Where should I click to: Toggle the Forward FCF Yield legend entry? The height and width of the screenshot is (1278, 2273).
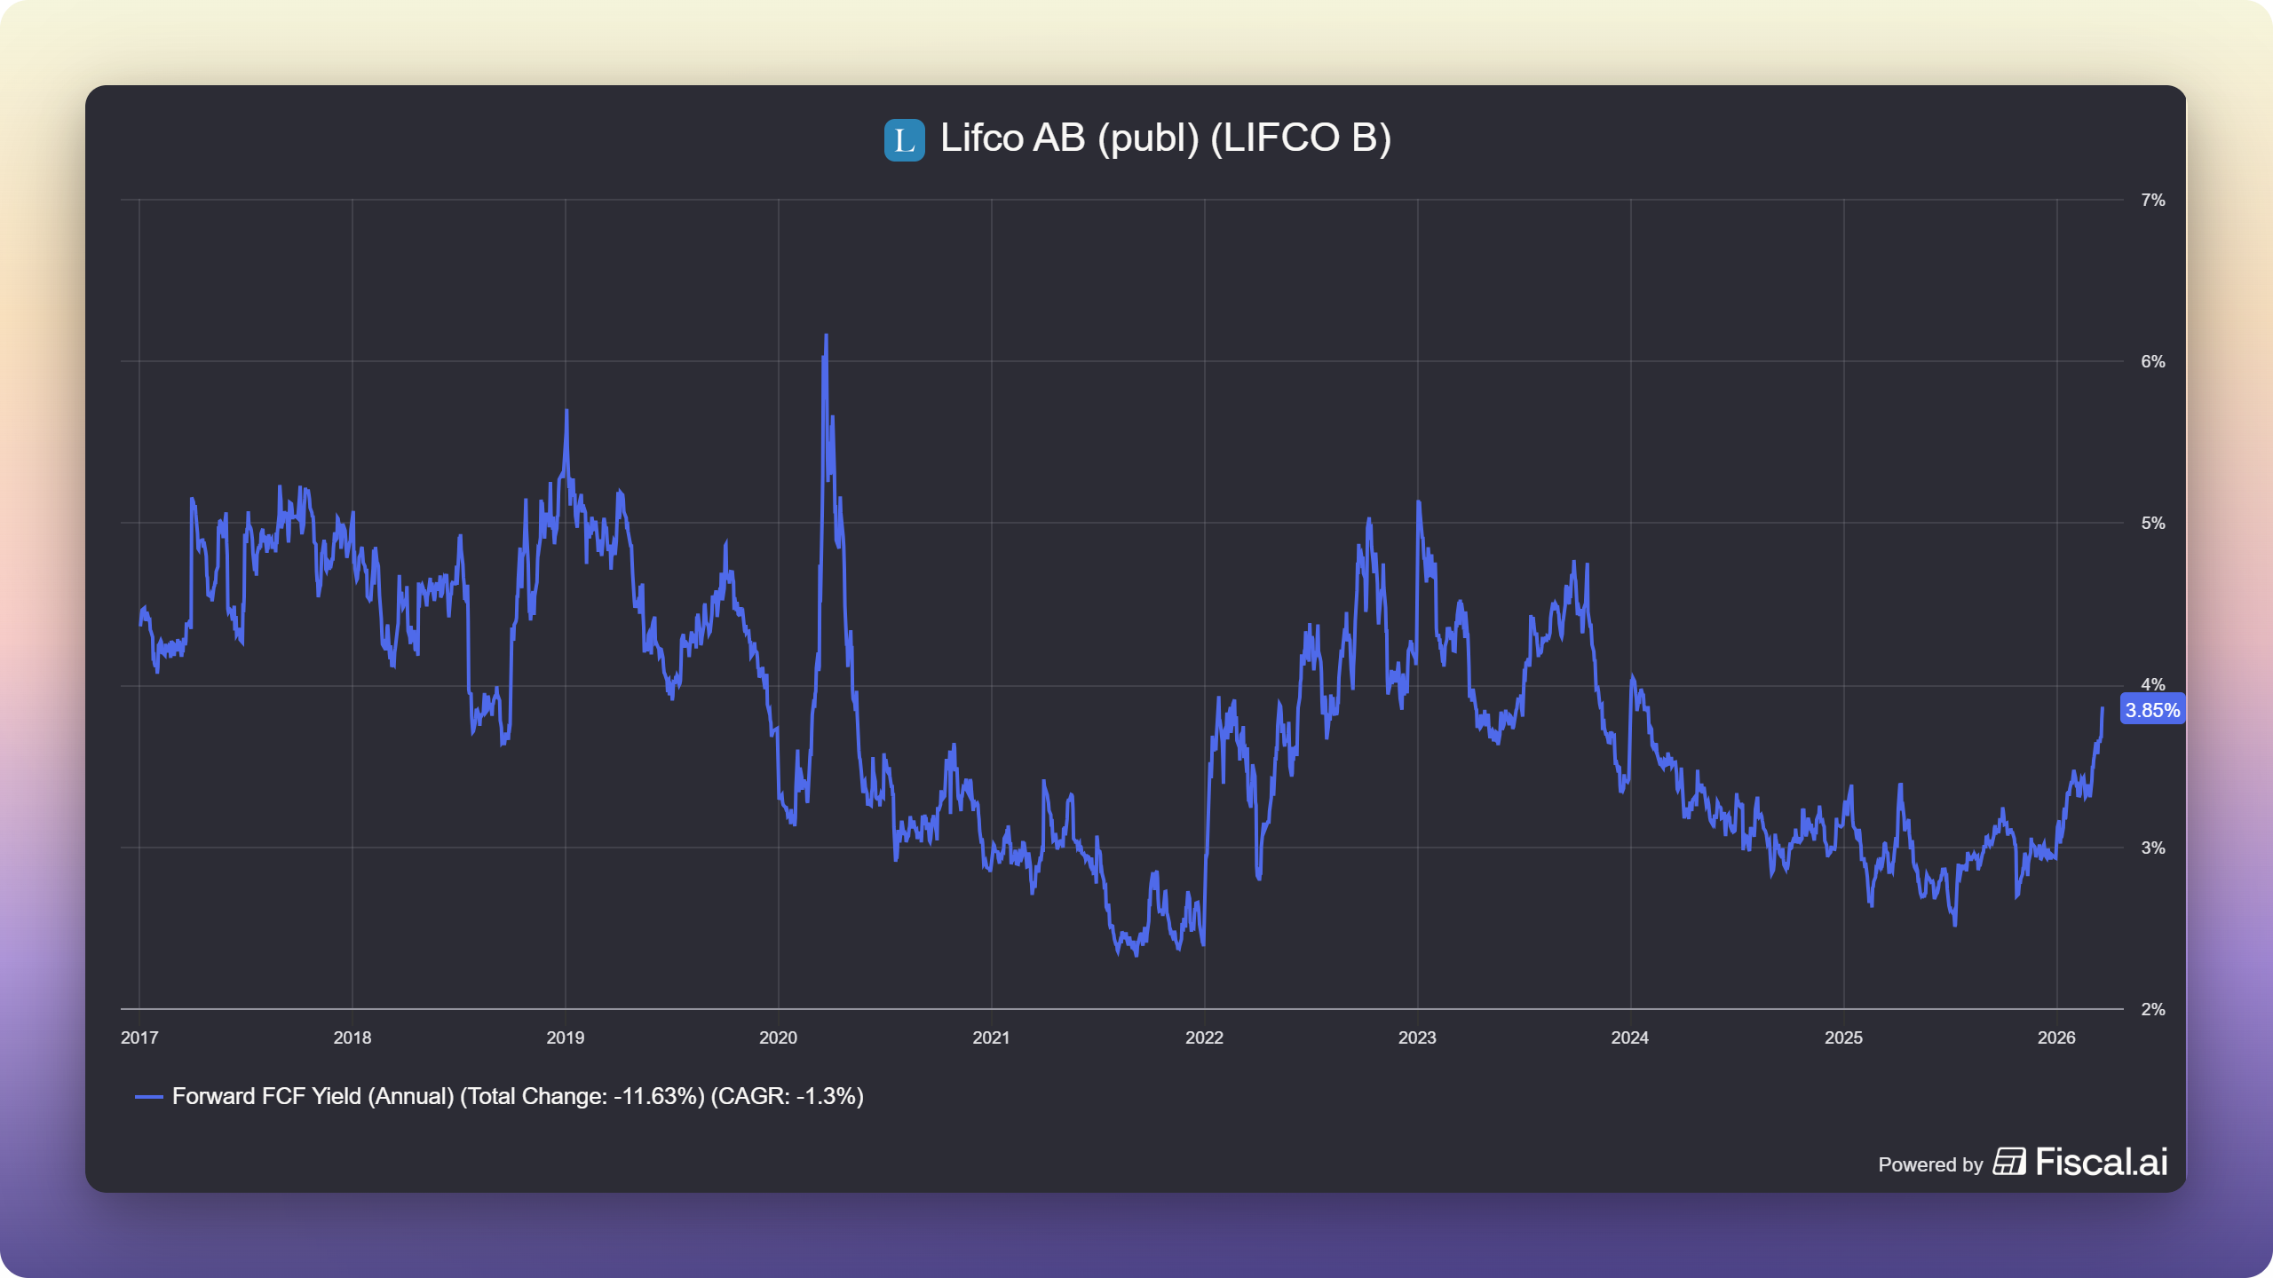tap(517, 1097)
